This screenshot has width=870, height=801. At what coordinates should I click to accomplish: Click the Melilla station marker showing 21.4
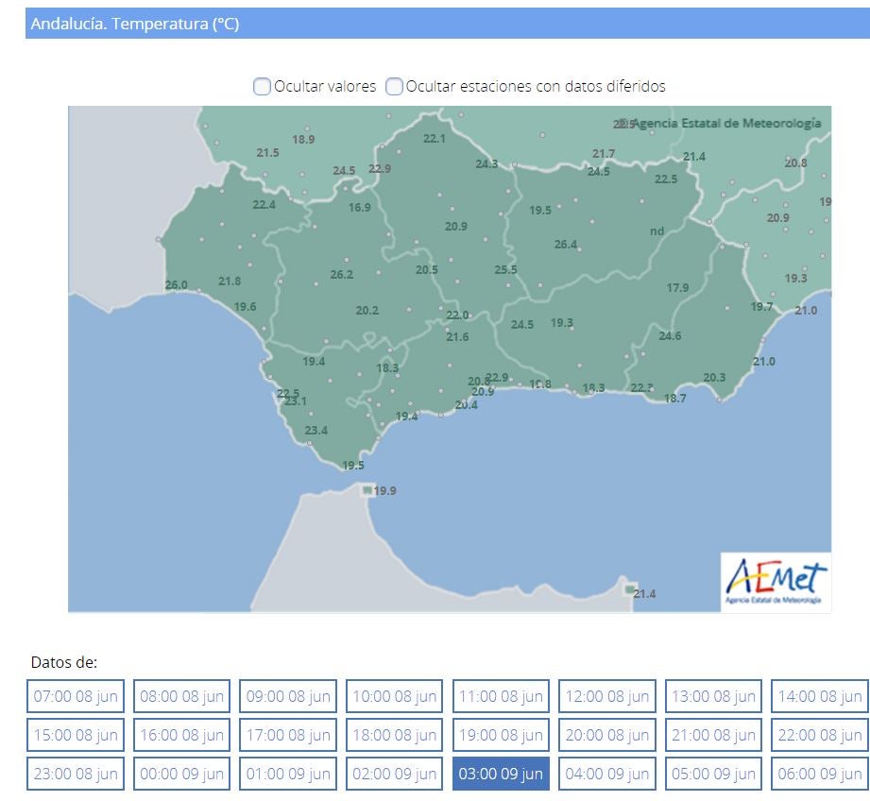pyautogui.click(x=630, y=589)
